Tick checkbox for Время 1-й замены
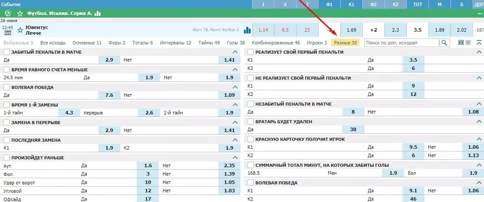This screenshot has width=484, height=202. coord(7,105)
